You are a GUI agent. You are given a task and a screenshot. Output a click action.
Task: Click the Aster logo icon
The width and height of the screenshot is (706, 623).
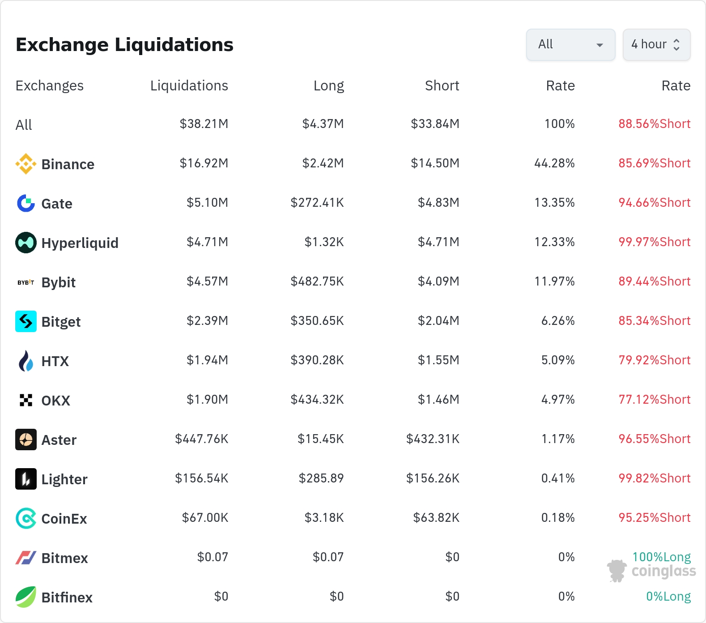point(26,440)
